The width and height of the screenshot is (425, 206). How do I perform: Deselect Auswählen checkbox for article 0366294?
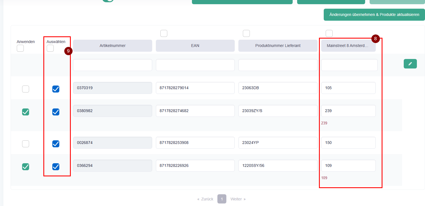(56, 167)
